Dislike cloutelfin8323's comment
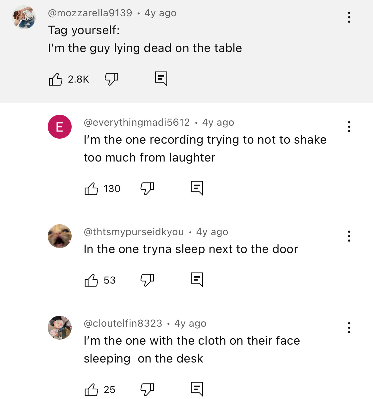 [147, 389]
